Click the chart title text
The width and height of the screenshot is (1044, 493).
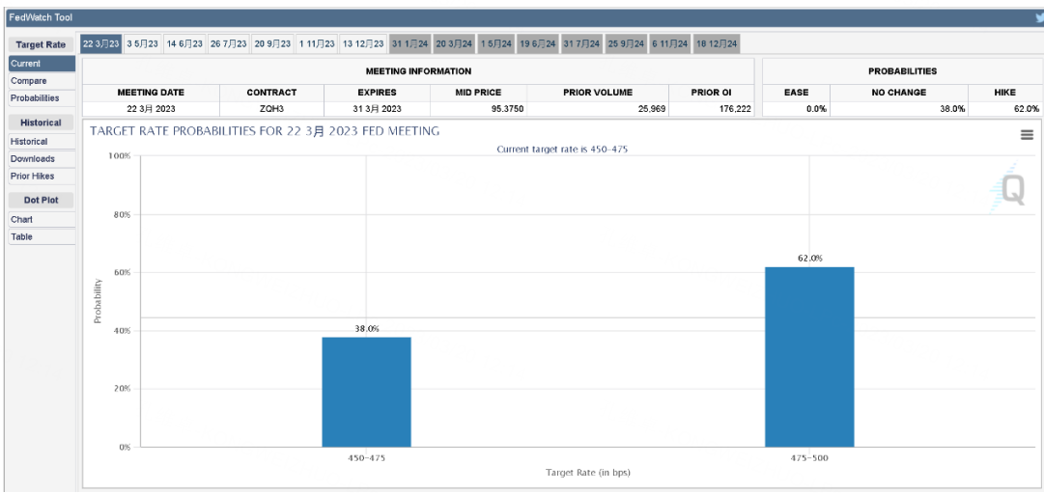(x=265, y=131)
